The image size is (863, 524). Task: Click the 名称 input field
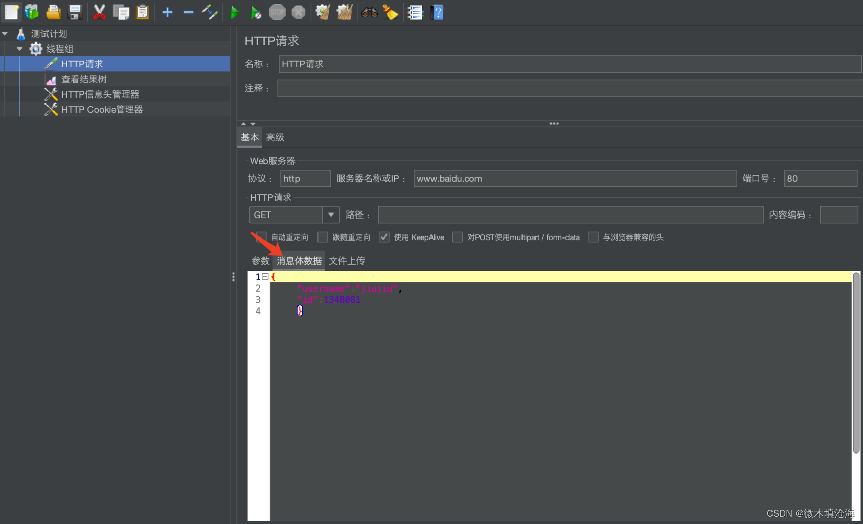pos(570,64)
